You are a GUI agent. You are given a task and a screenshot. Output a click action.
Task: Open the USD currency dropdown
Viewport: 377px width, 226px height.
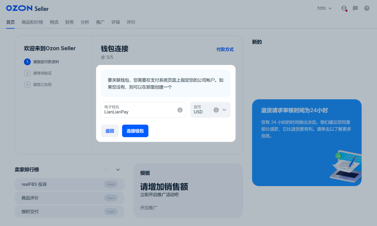pyautogui.click(x=224, y=110)
